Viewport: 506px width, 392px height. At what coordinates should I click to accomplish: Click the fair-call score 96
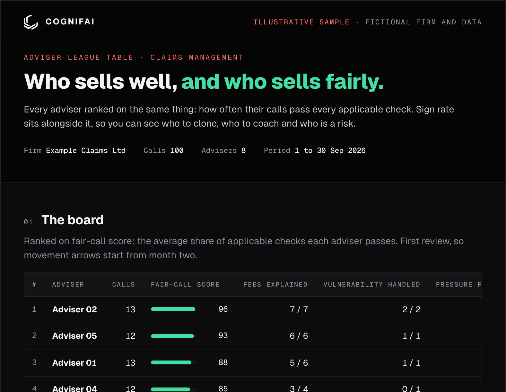(x=223, y=309)
